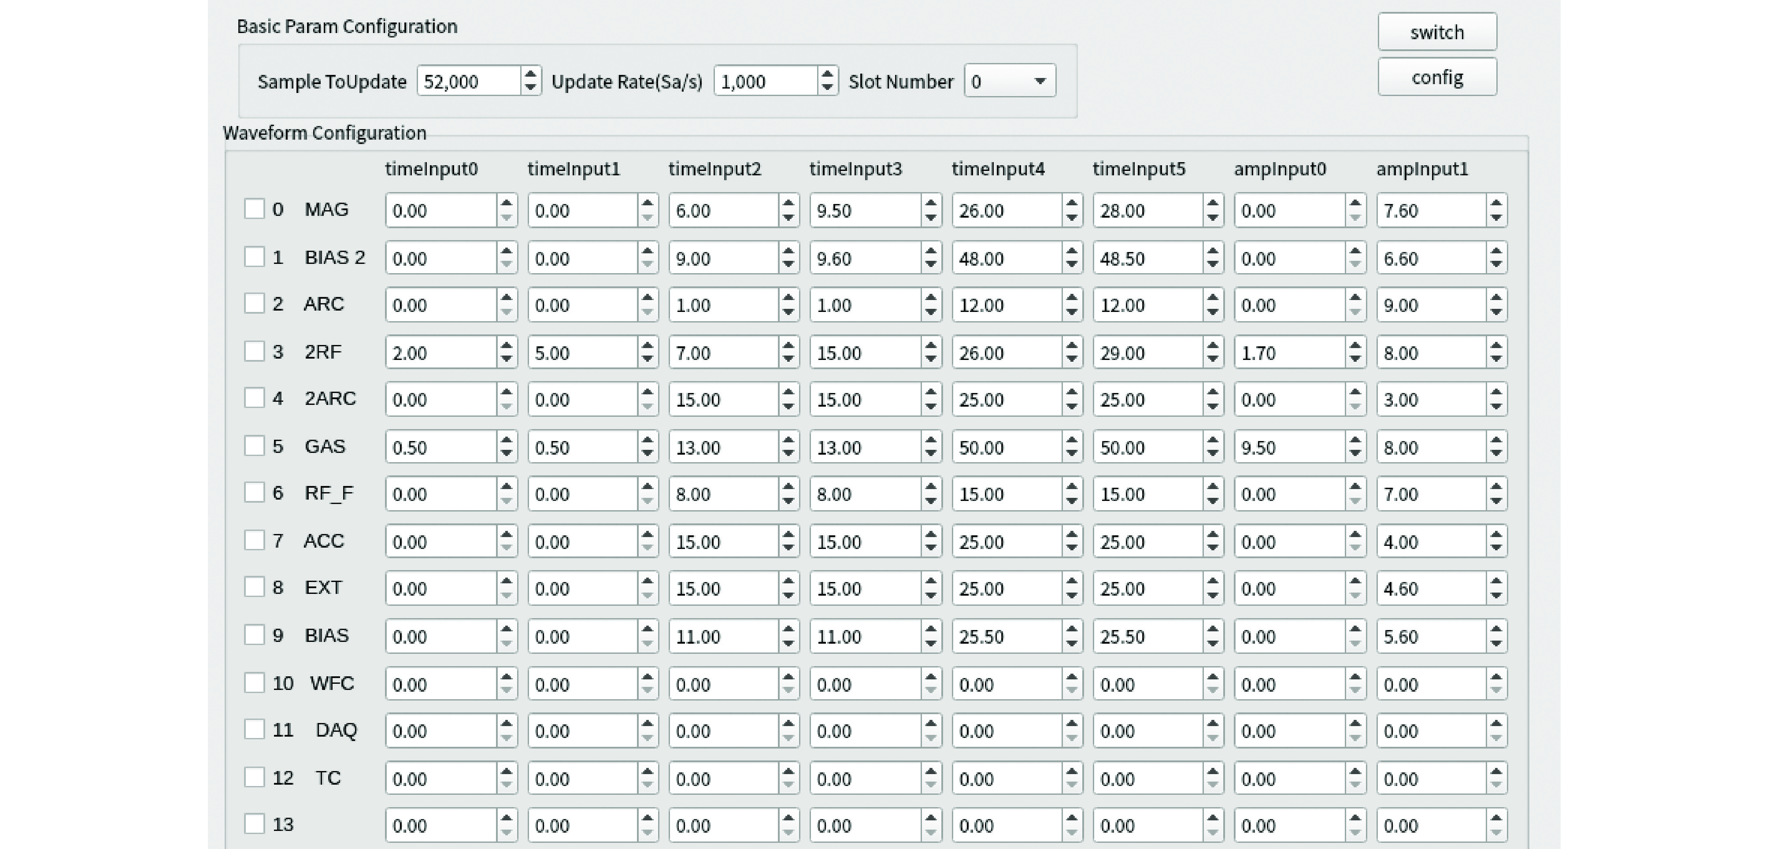Click the switch button
This screenshot has height=849, width=1769.
(1436, 32)
